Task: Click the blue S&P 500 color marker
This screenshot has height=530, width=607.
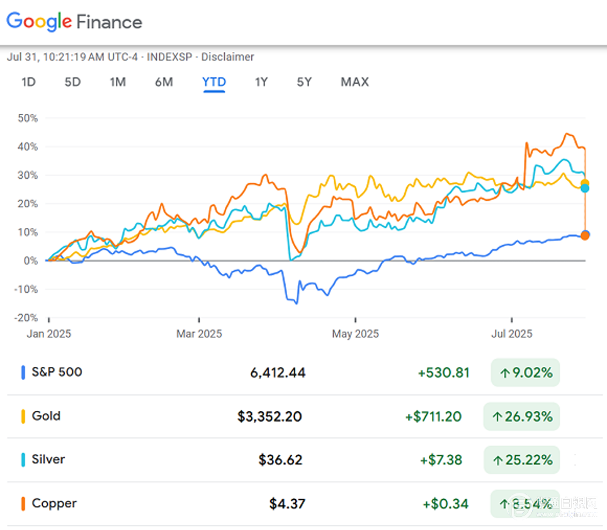Action: [x=23, y=372]
